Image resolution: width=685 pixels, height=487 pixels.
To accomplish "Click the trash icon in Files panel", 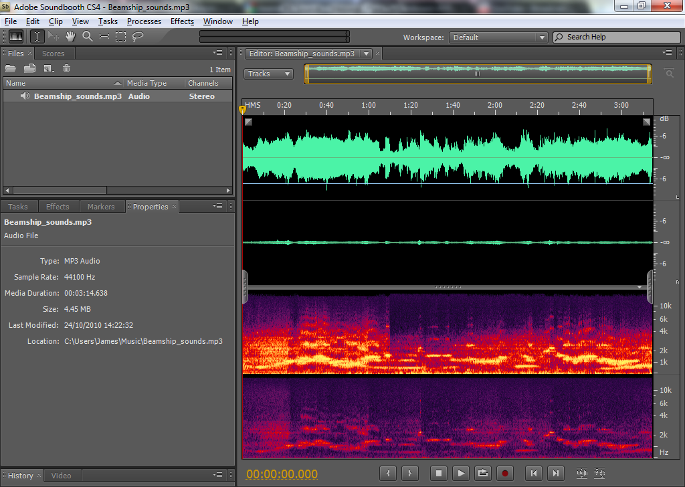I will pyautogui.click(x=66, y=68).
